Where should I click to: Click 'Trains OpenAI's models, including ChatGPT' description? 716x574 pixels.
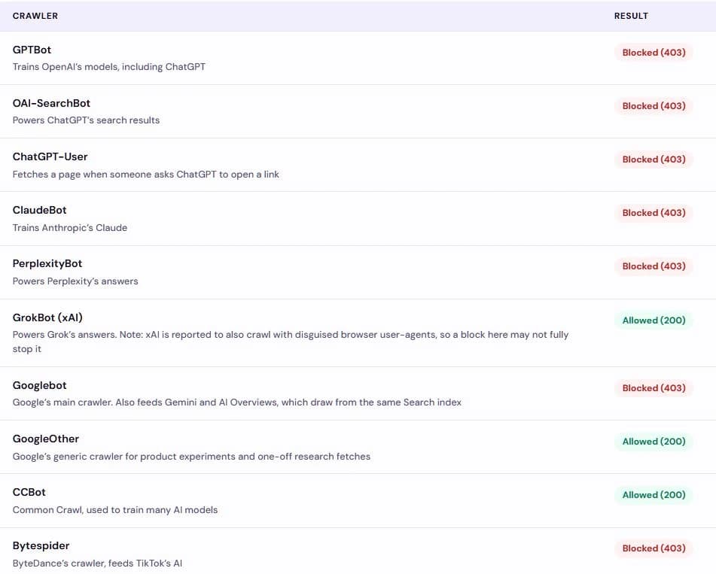click(x=109, y=67)
